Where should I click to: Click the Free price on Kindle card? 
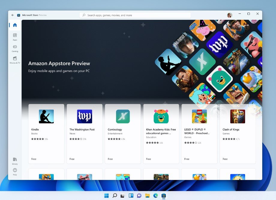[34, 159]
